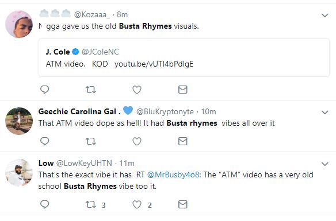This screenshot has height=221, width=336.
Task: Send Low's tweet via envelope icon
Action: [183, 204]
